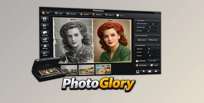Open the Text tab in top toolbar
This screenshot has height=103, width=204.
tap(120, 16)
